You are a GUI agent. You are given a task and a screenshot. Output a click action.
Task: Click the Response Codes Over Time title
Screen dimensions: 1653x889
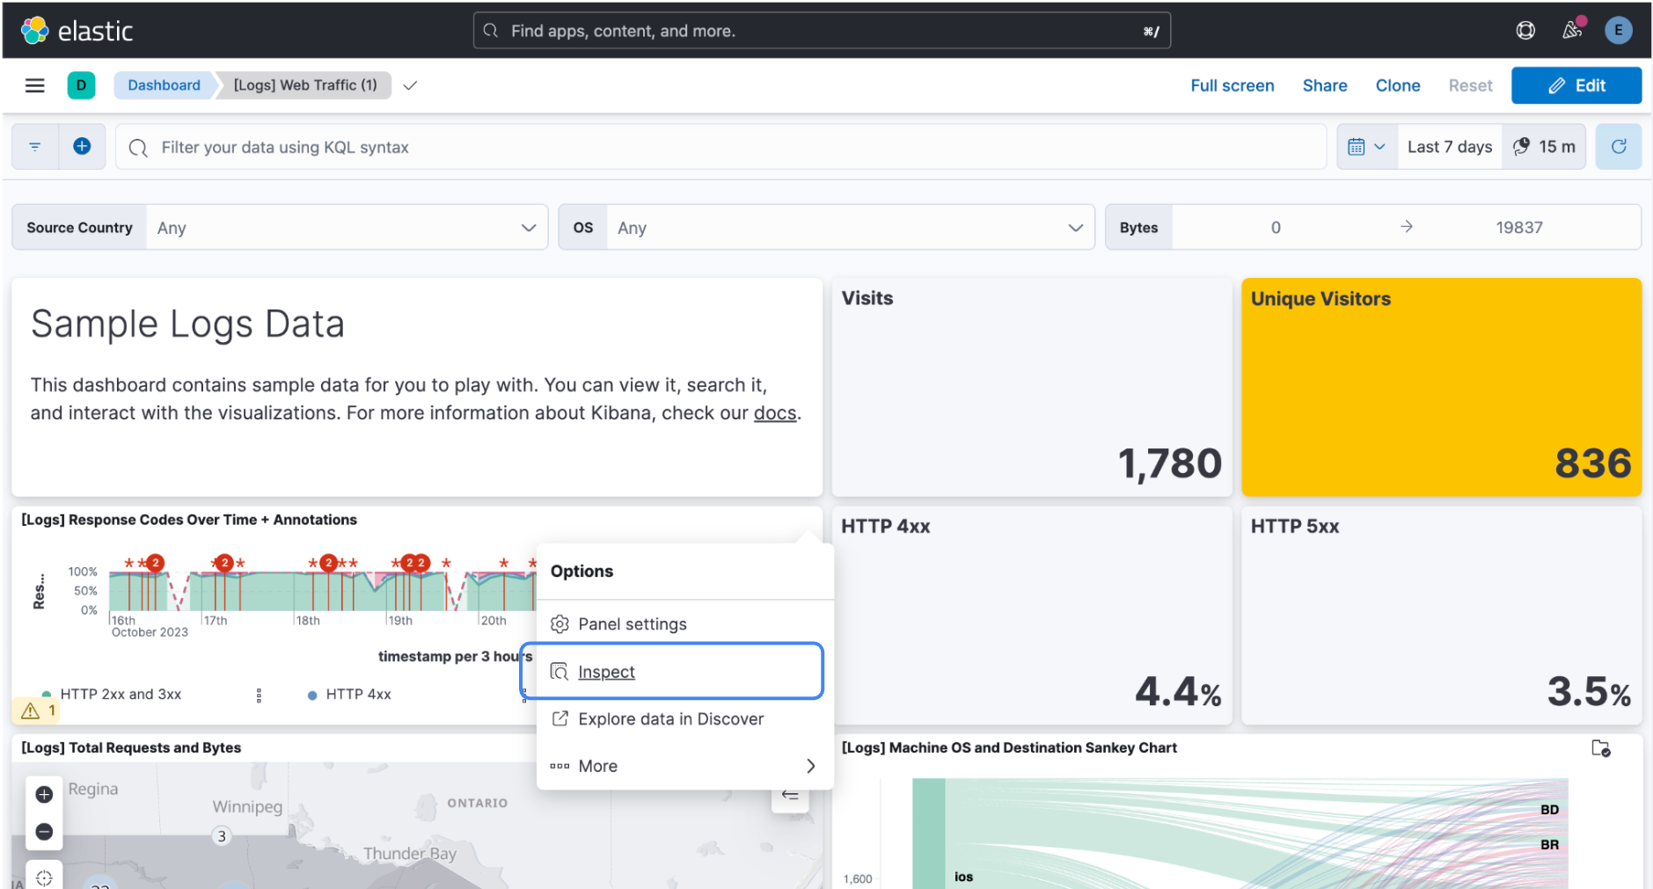tap(189, 520)
